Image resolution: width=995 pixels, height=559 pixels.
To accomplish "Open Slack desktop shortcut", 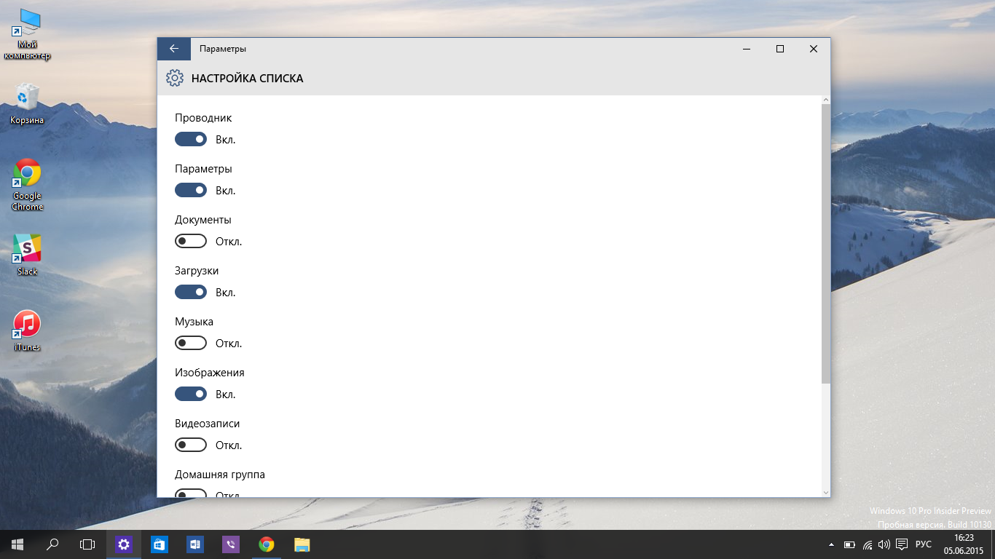I will (27, 250).
